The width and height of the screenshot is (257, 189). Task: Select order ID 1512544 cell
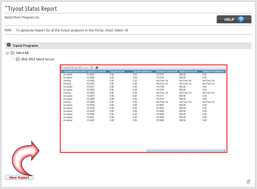tap(90, 105)
